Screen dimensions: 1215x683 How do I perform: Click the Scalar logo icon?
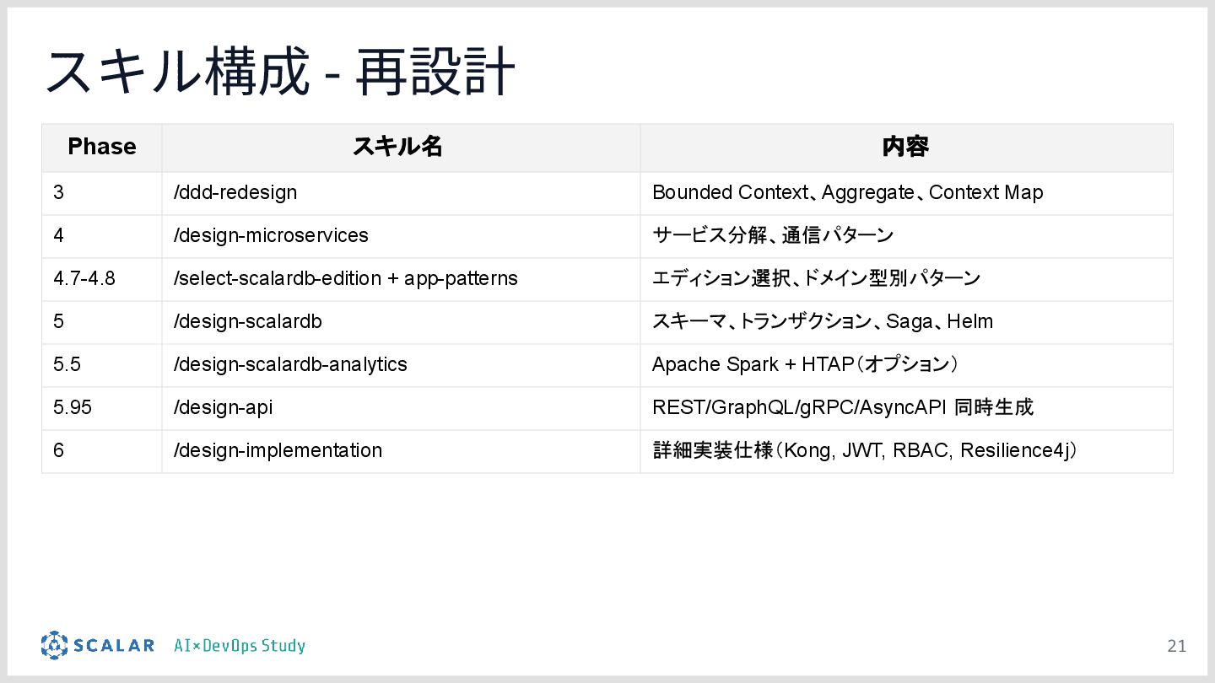[x=54, y=645]
